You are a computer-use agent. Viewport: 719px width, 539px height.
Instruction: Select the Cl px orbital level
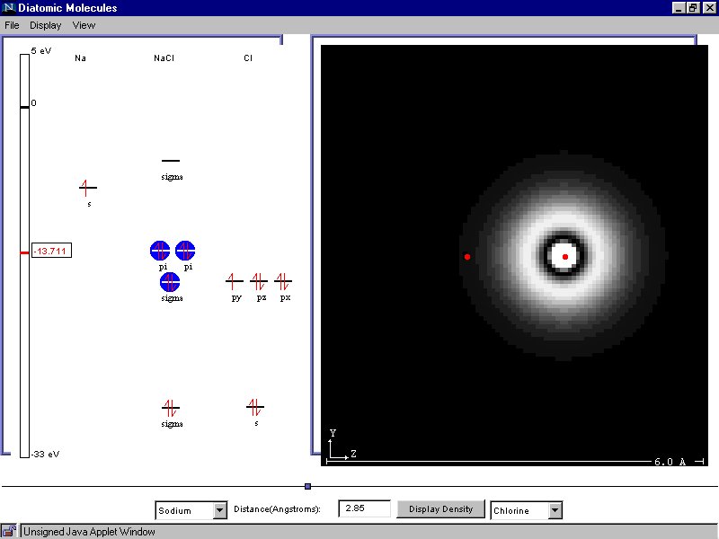click(283, 281)
